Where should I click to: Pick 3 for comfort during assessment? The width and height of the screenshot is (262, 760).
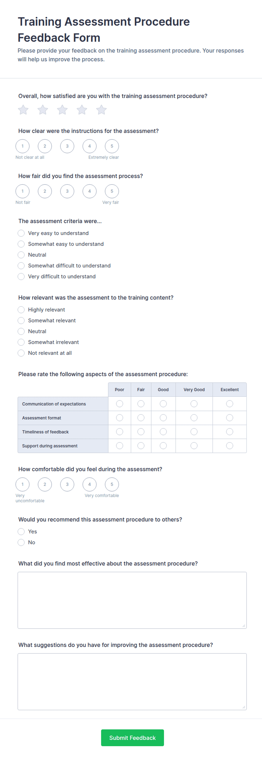[x=67, y=484]
